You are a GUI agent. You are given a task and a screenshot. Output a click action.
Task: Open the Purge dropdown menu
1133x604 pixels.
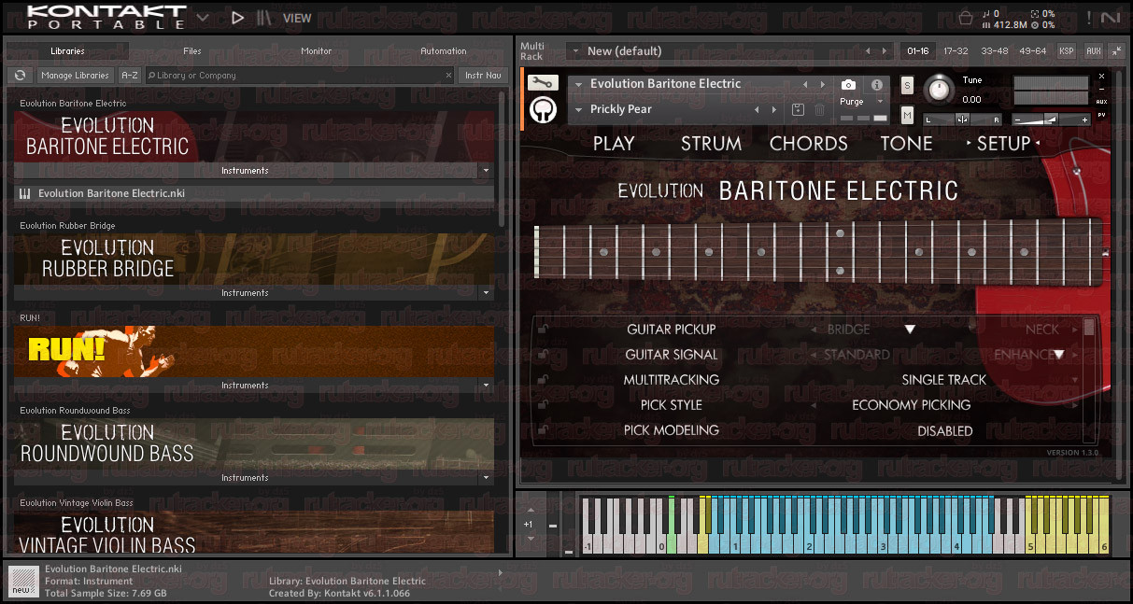880,101
